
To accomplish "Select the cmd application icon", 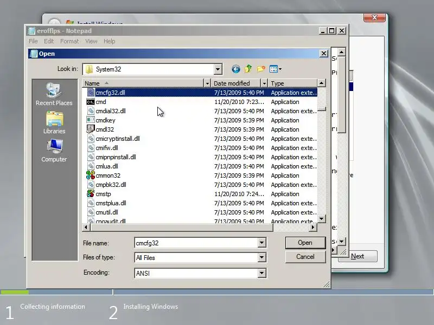I will point(91,102).
